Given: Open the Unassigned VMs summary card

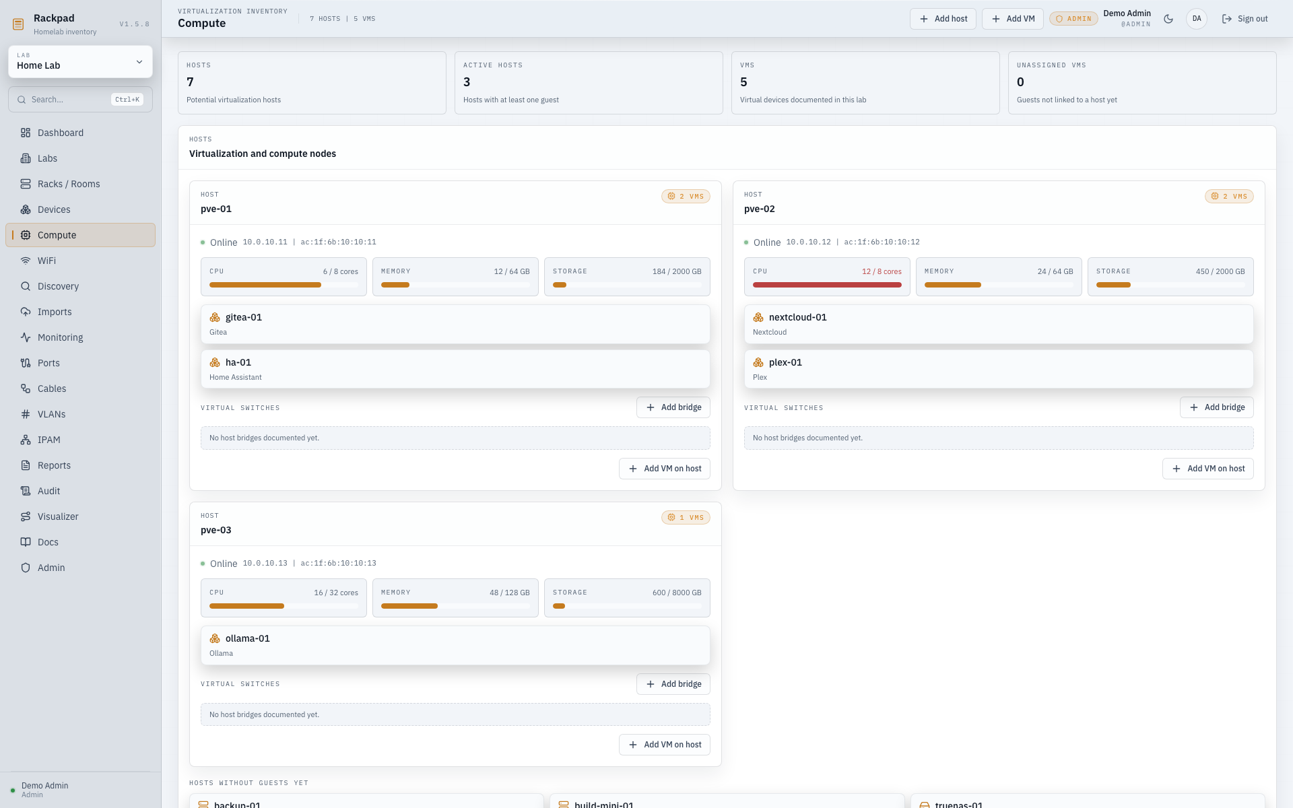Looking at the screenshot, I should click(1142, 83).
